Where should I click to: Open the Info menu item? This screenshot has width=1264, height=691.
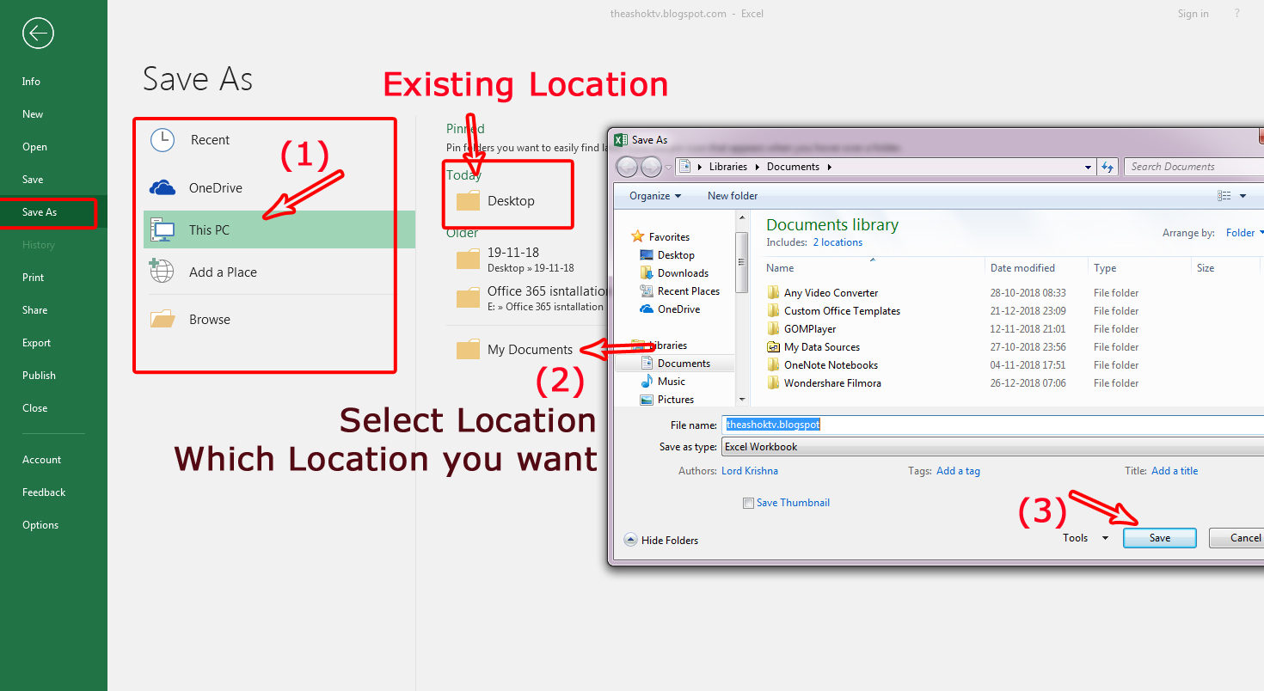(x=32, y=82)
